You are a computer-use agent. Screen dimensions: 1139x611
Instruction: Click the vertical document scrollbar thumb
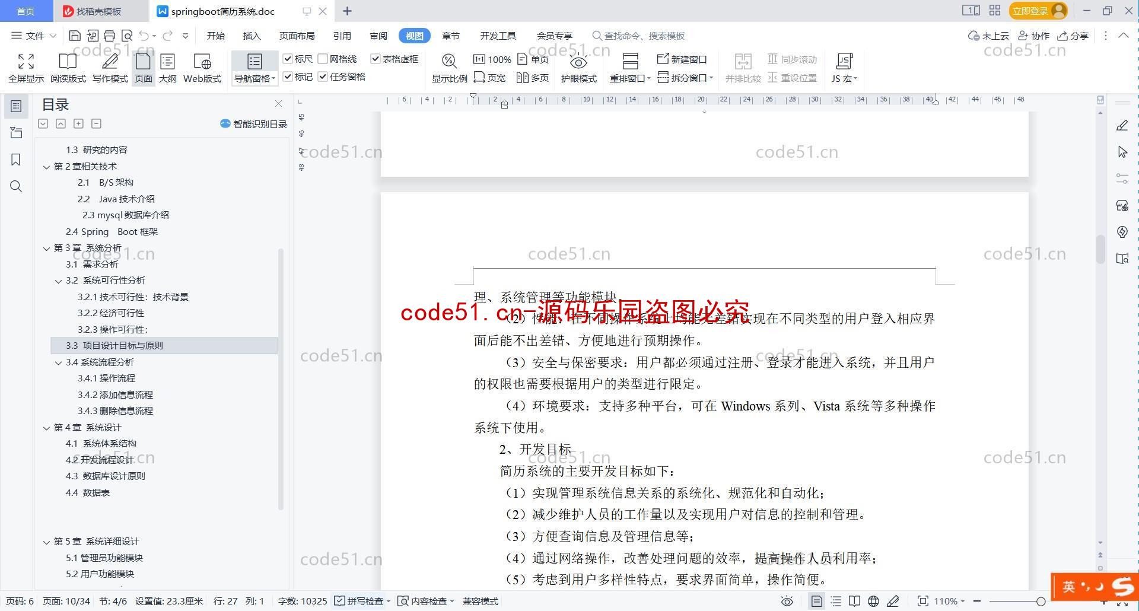point(1100,249)
